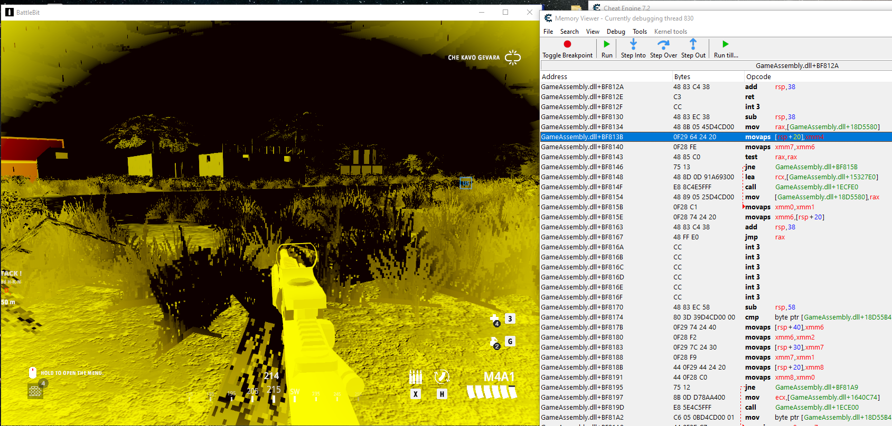Viewport: 892px width, 426px height.
Task: Select the address GameAssembly.dll+BF8197
Action: [582, 398]
